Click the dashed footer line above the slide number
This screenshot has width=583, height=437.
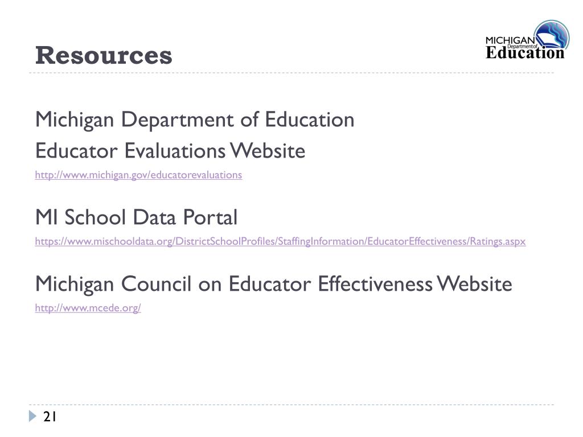(x=291, y=405)
